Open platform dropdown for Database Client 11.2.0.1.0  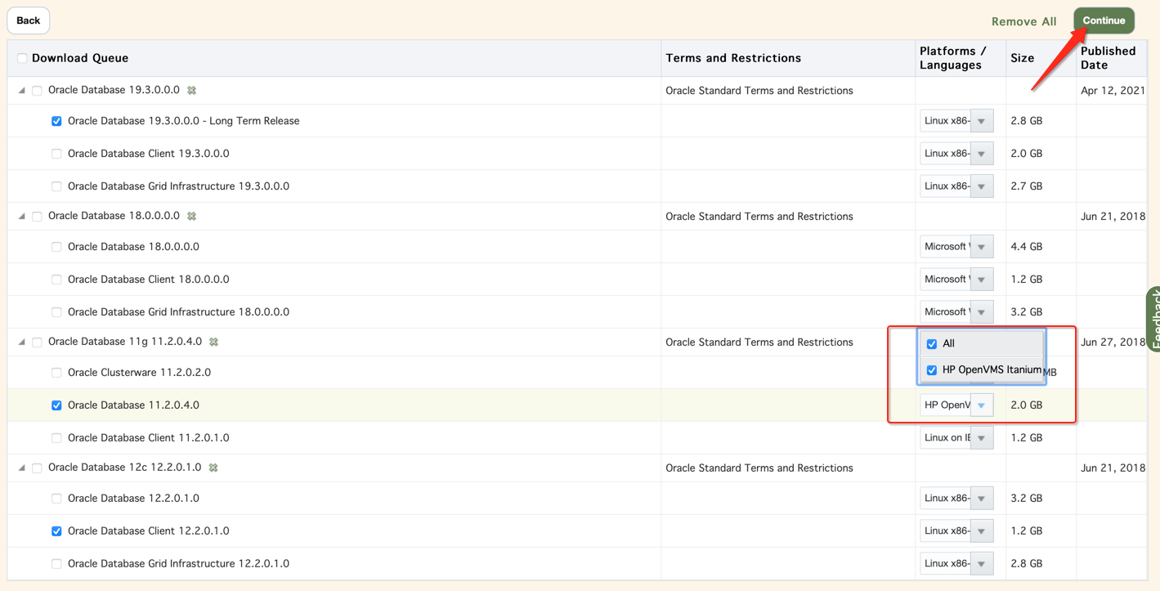click(x=982, y=438)
